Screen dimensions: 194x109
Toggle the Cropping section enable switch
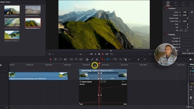(166, 35)
